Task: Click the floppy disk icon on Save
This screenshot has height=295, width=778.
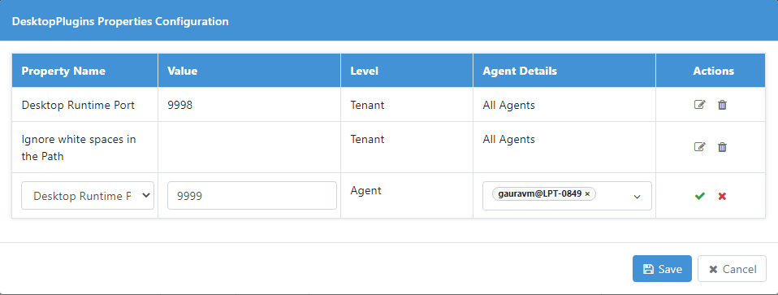Action: 648,269
